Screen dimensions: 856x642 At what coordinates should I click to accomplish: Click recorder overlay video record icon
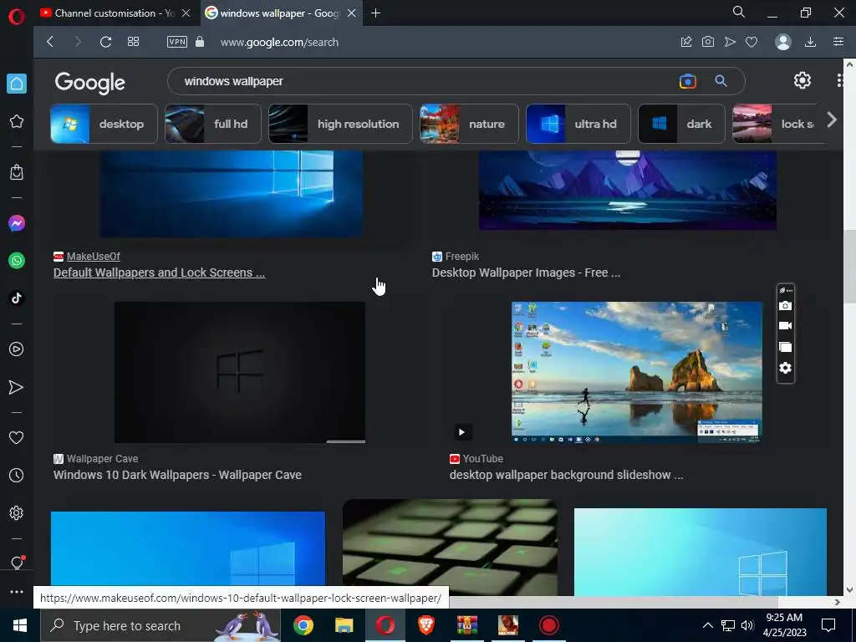click(x=785, y=326)
